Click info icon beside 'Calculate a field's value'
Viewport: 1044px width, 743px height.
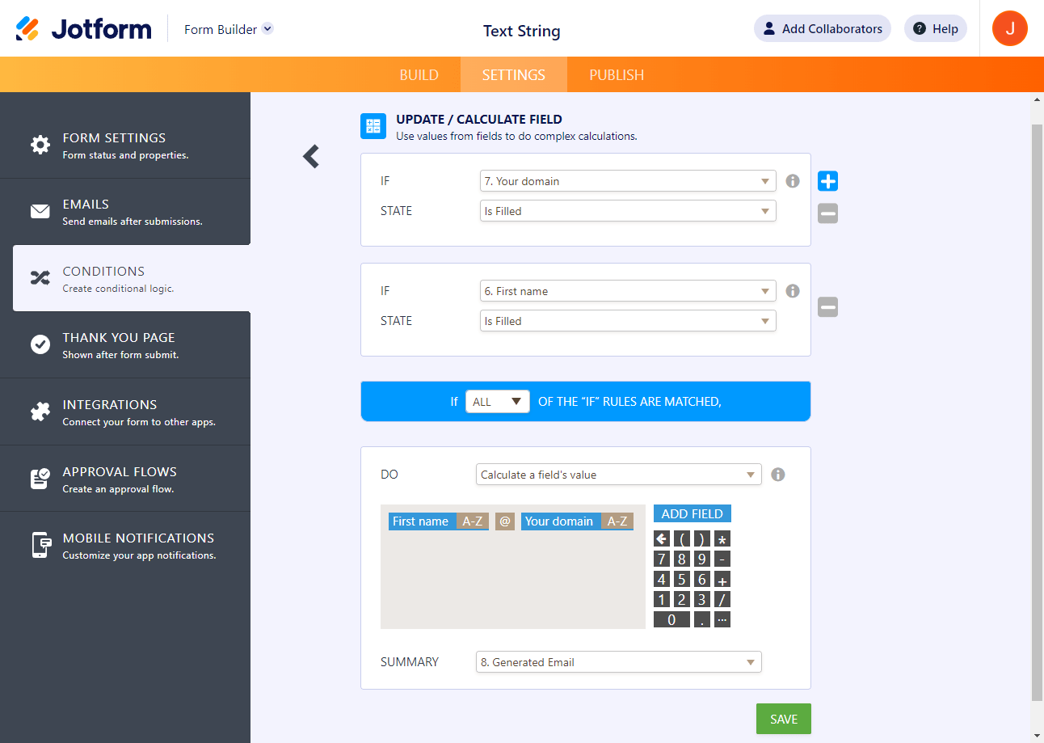(778, 475)
